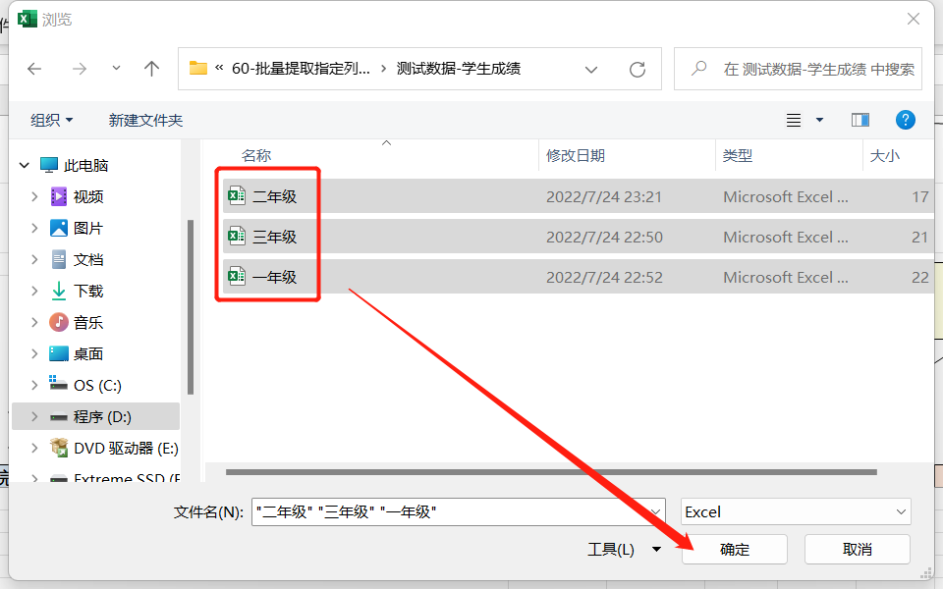This screenshot has height=589, width=943.
Task: Select the 二年级 file name
Action: point(275,196)
